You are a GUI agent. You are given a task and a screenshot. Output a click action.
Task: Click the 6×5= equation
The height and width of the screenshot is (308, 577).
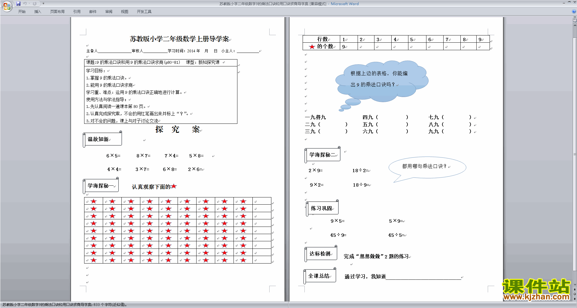pos(113,156)
